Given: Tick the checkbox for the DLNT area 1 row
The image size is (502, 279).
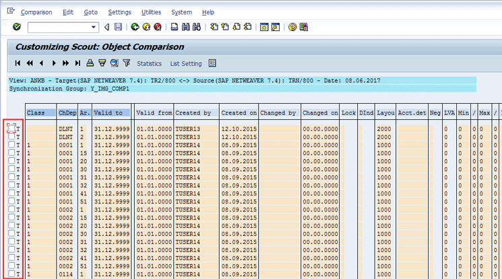Looking at the screenshot, I should click(x=11, y=128).
